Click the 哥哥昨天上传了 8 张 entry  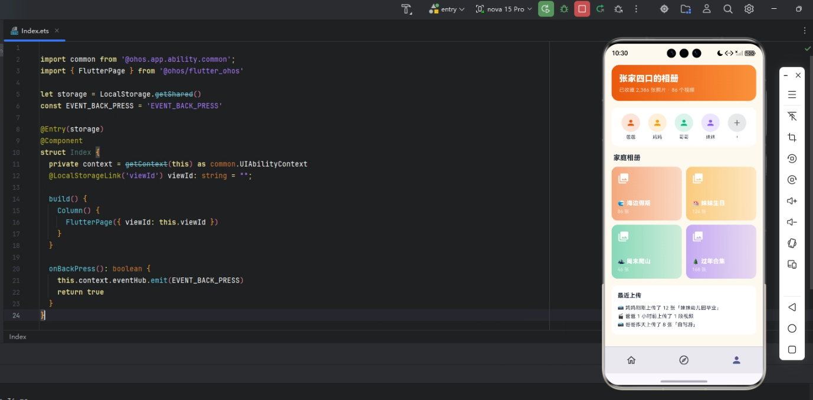point(656,325)
